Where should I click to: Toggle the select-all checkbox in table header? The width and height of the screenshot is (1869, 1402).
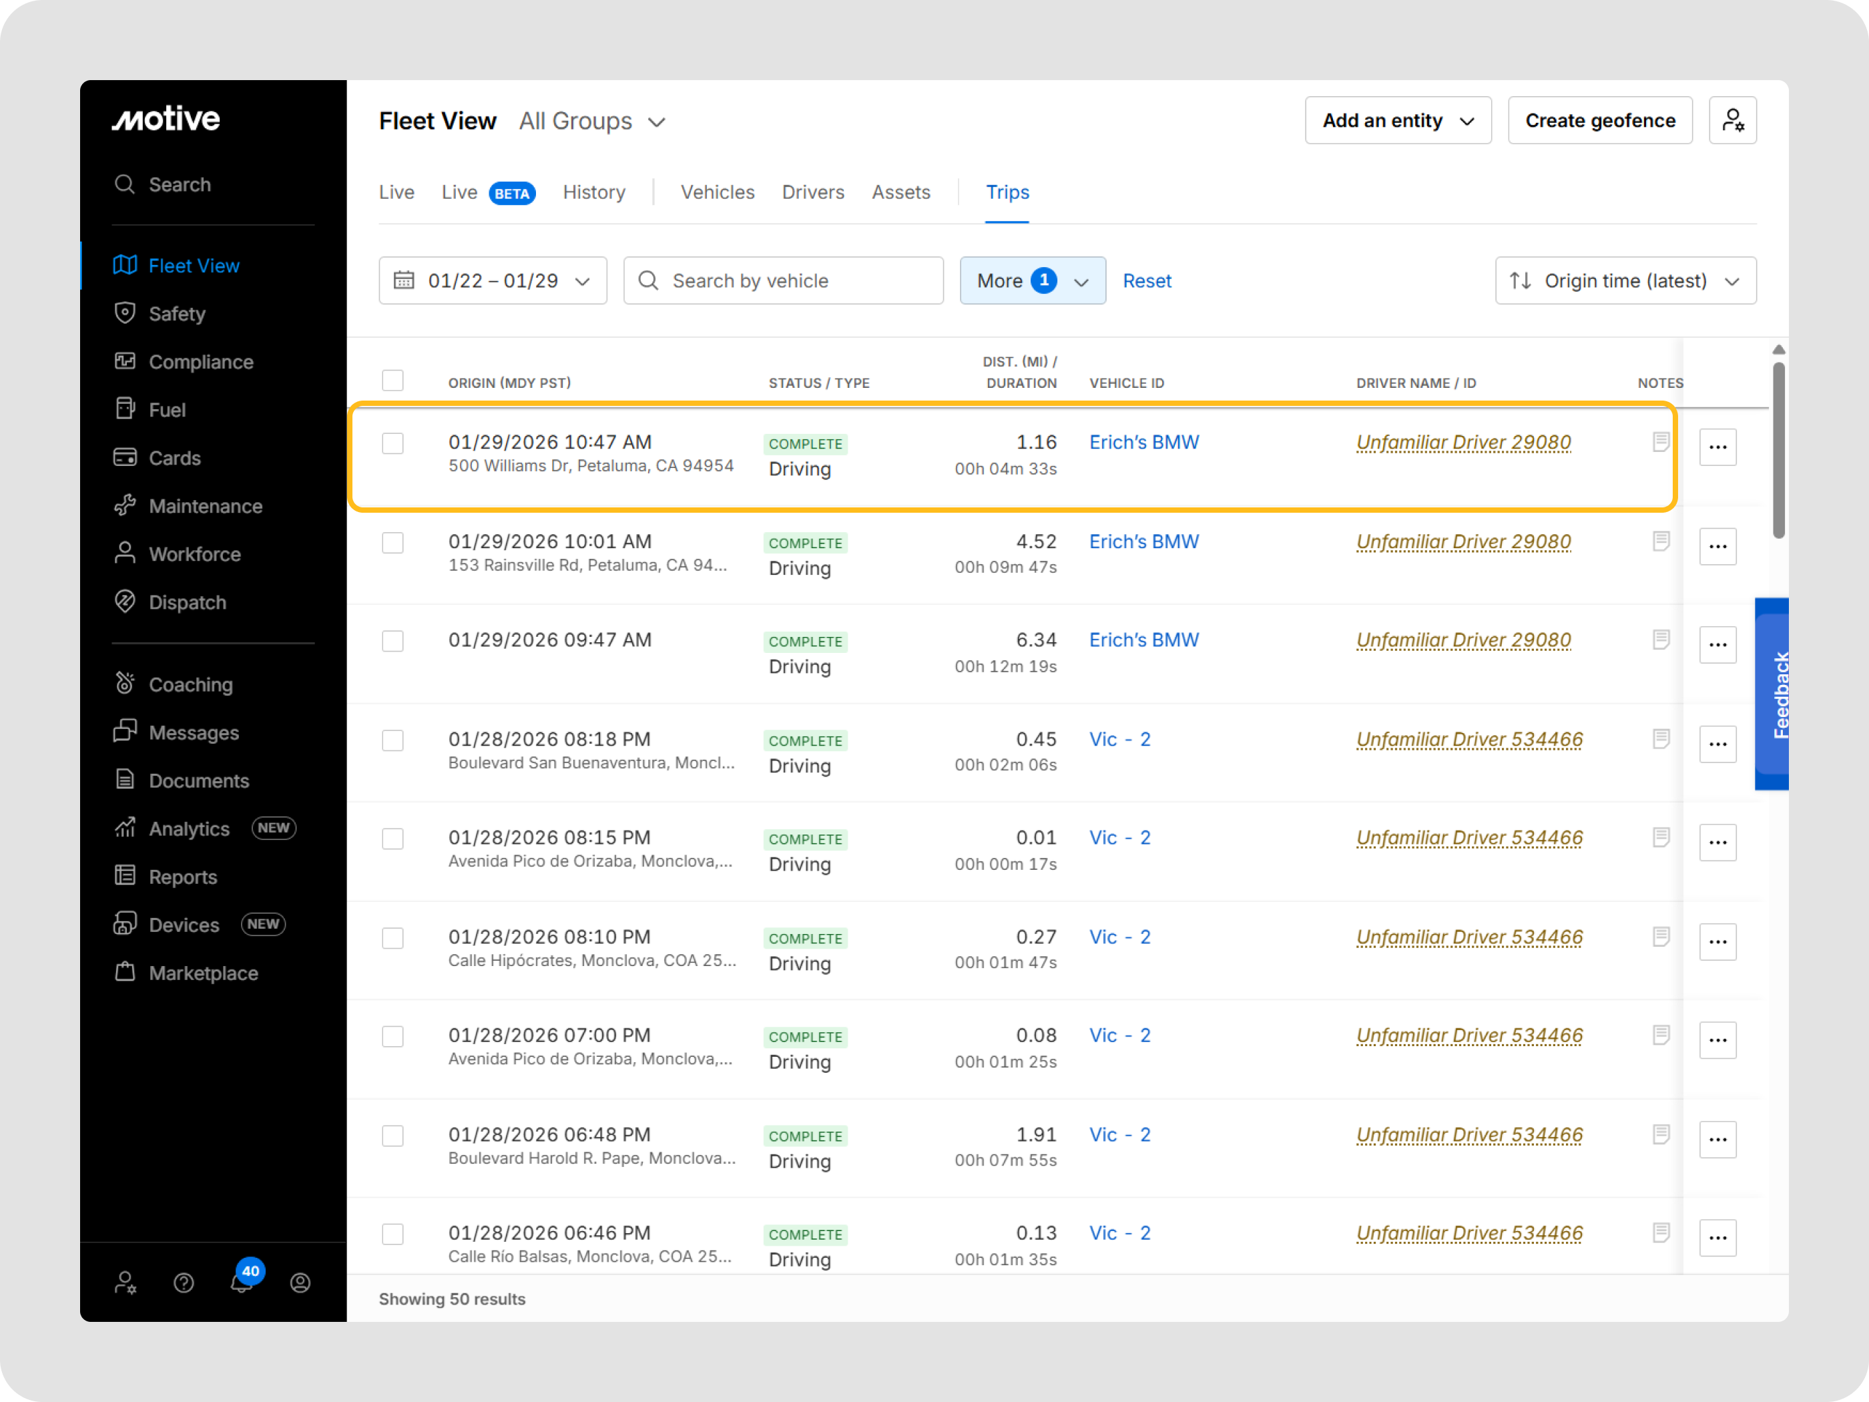pyautogui.click(x=392, y=381)
